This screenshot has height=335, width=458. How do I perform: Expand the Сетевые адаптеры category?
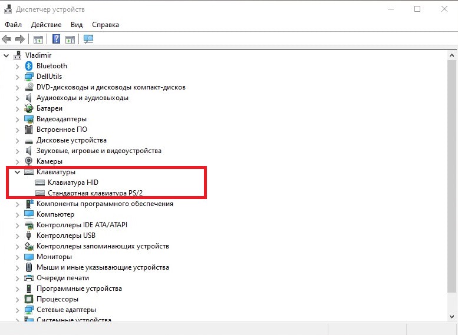[x=17, y=310]
